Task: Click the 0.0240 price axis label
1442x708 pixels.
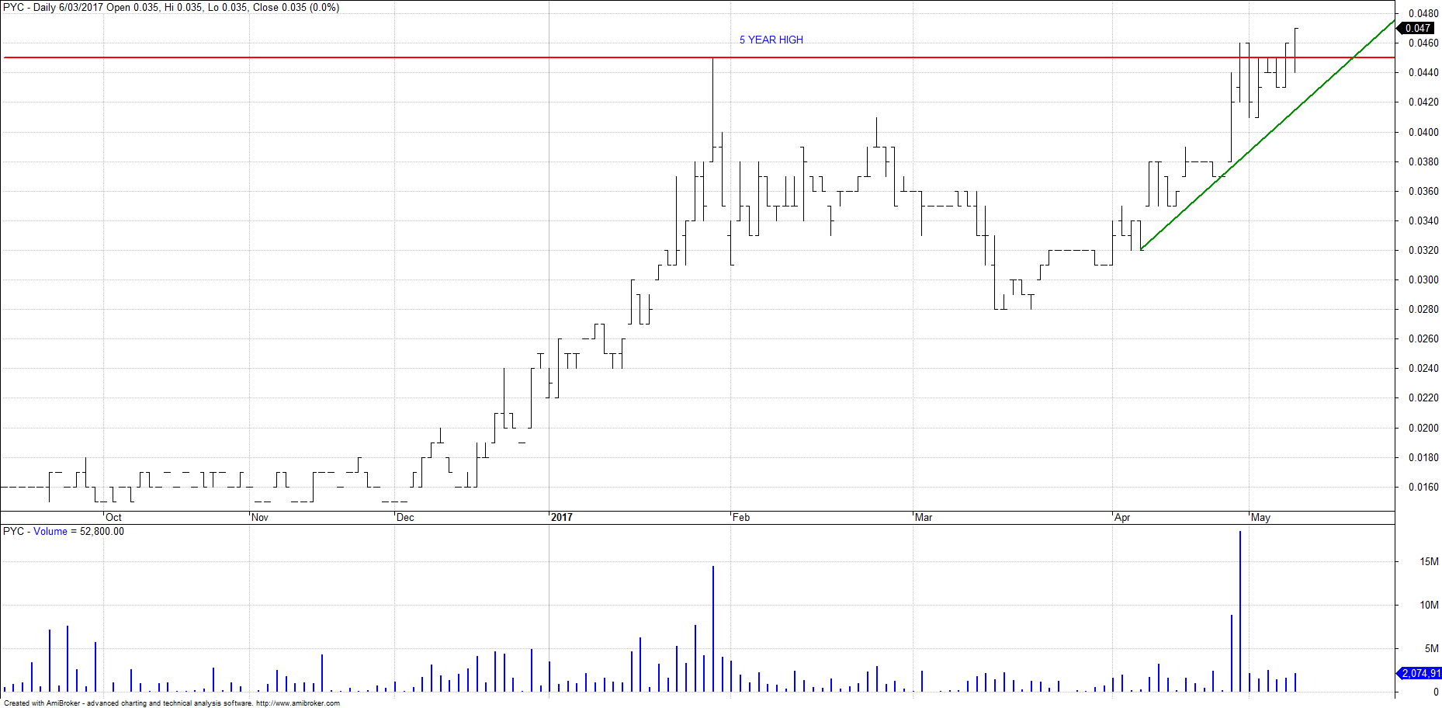Action: [1423, 368]
